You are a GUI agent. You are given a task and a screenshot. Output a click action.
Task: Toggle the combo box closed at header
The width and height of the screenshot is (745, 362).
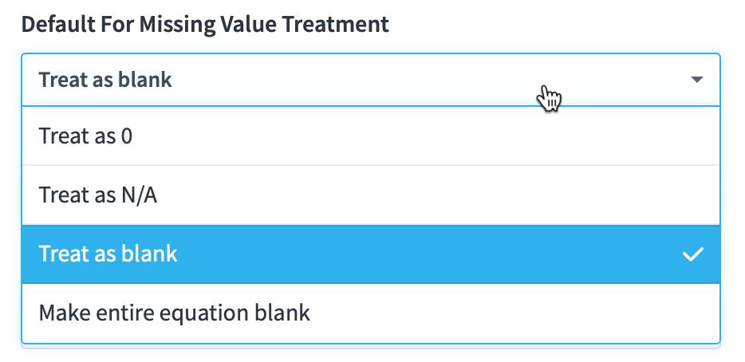coord(371,80)
